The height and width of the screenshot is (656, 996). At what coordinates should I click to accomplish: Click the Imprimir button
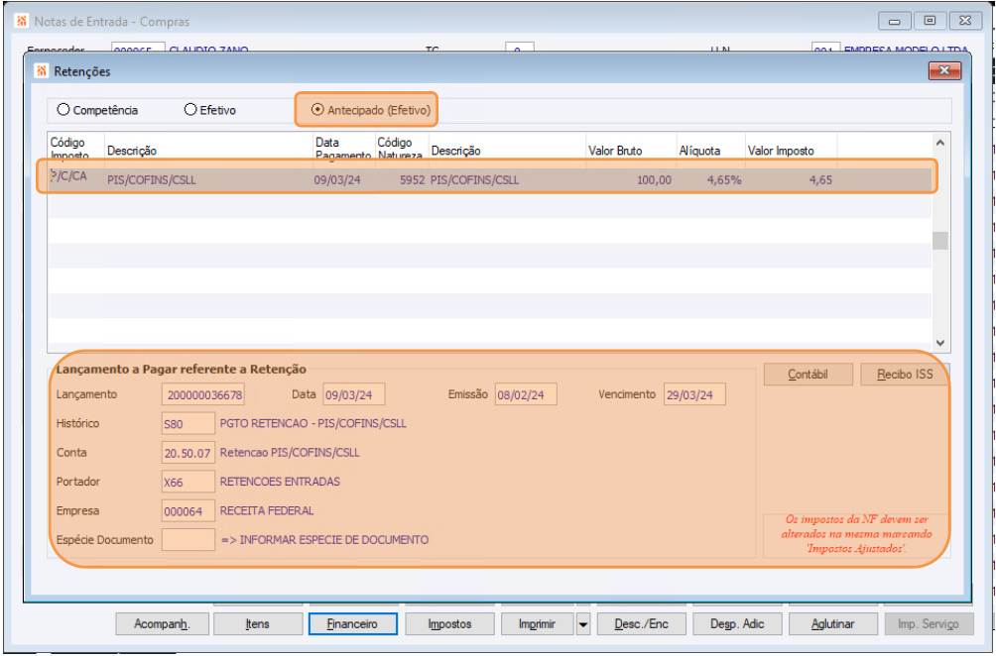click(x=538, y=624)
